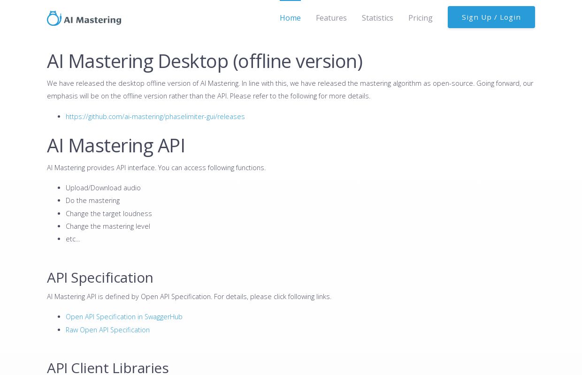Go to the Features page
The image size is (582, 375).
pos(331,18)
